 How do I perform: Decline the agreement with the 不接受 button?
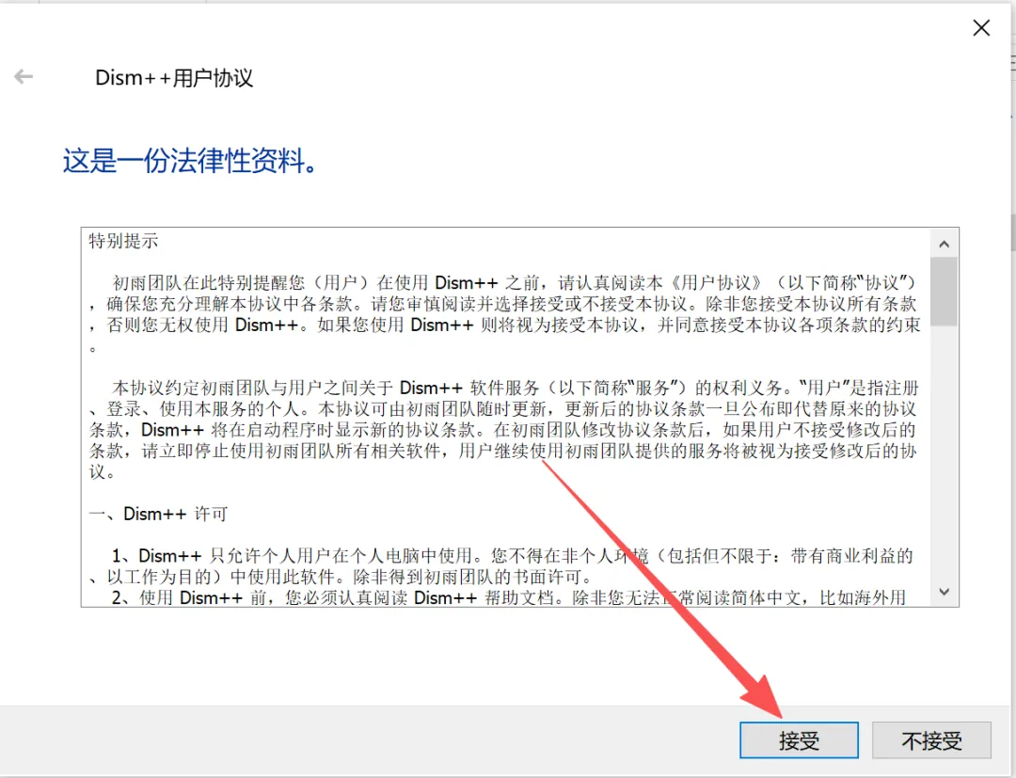pyautogui.click(x=931, y=739)
